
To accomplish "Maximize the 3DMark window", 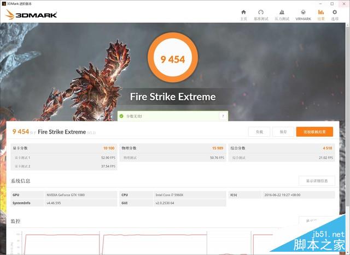I will tap(332, 4).
